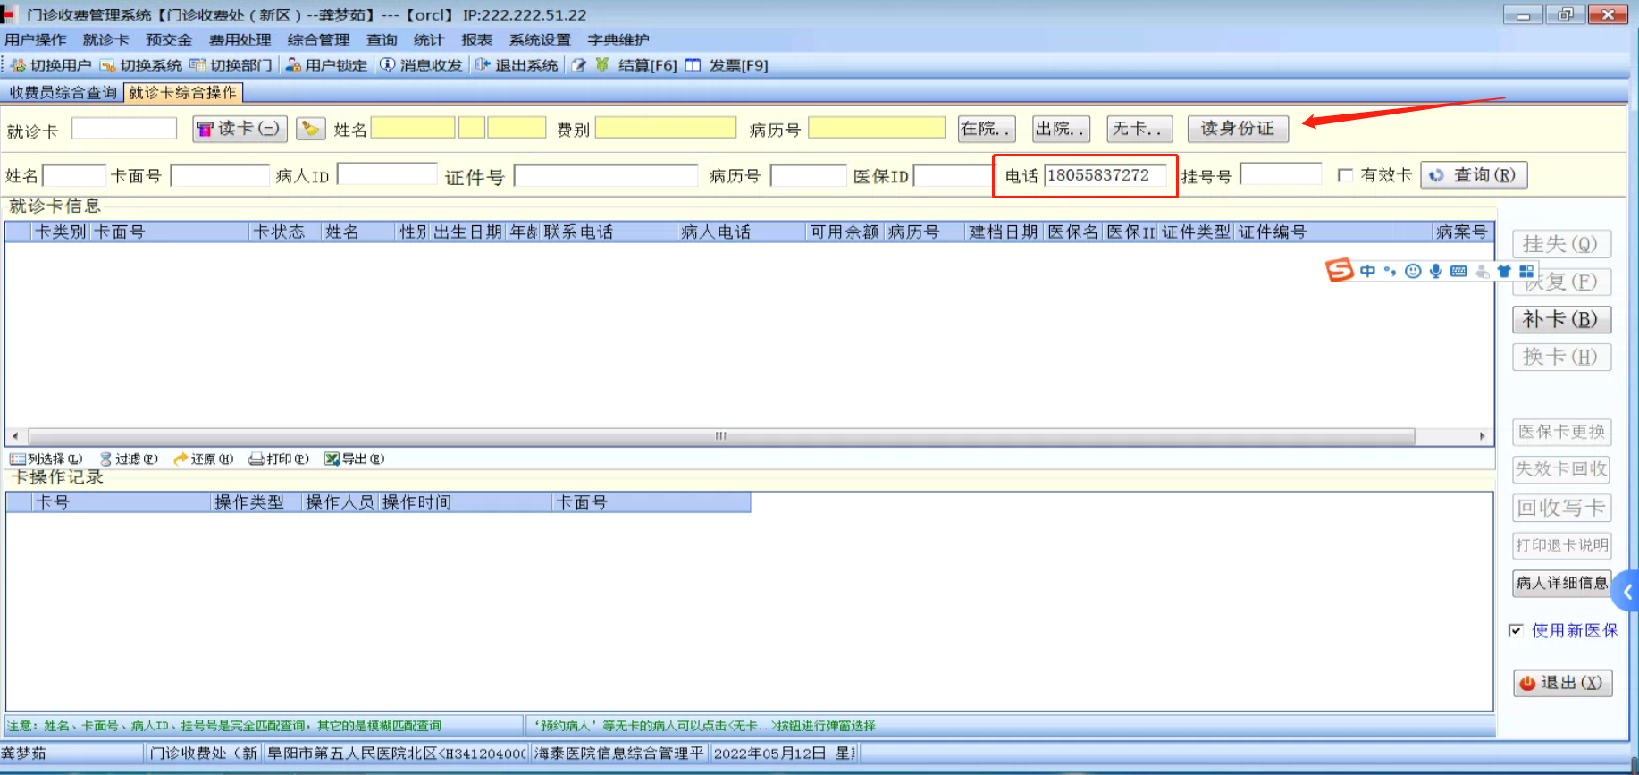
Task: Open the 字典维护 menu
Action: [x=618, y=39]
